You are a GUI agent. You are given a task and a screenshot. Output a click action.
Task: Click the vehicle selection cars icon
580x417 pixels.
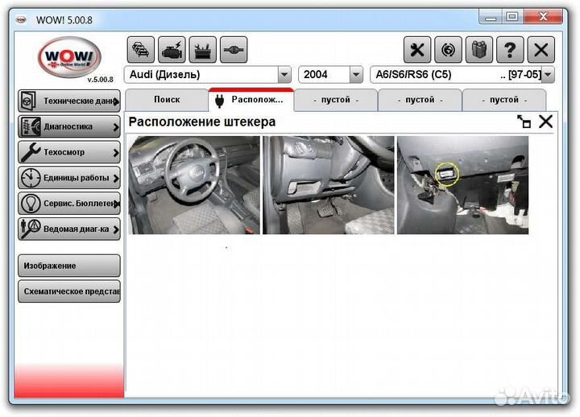pos(140,50)
